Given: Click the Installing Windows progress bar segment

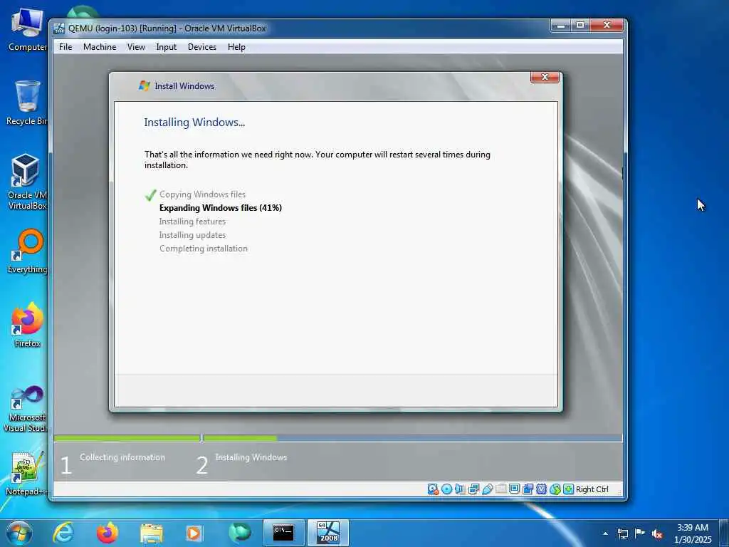Looking at the screenshot, I should [x=412, y=438].
